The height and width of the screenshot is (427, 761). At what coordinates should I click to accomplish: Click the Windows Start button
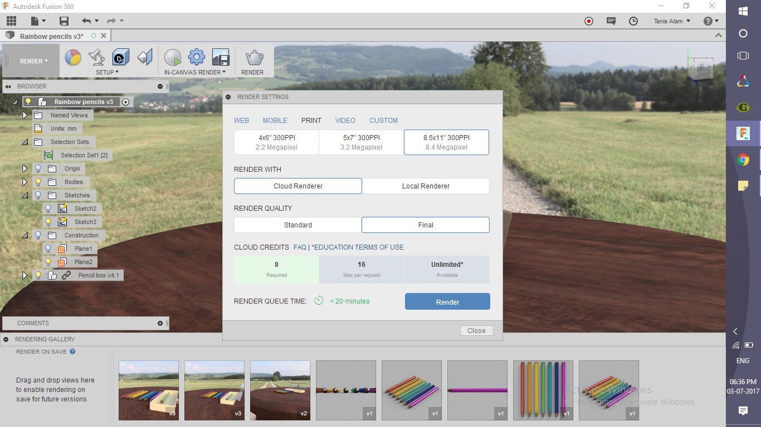point(743,11)
